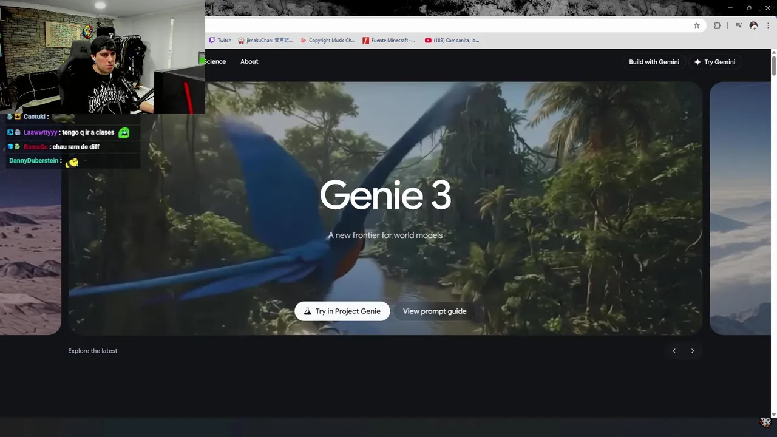Select the Science nav item

pyautogui.click(x=215, y=61)
